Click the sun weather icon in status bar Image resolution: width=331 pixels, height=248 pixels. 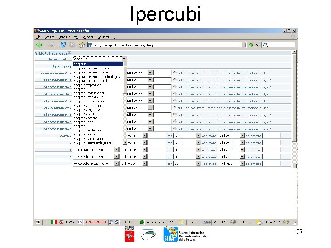click(181, 222)
